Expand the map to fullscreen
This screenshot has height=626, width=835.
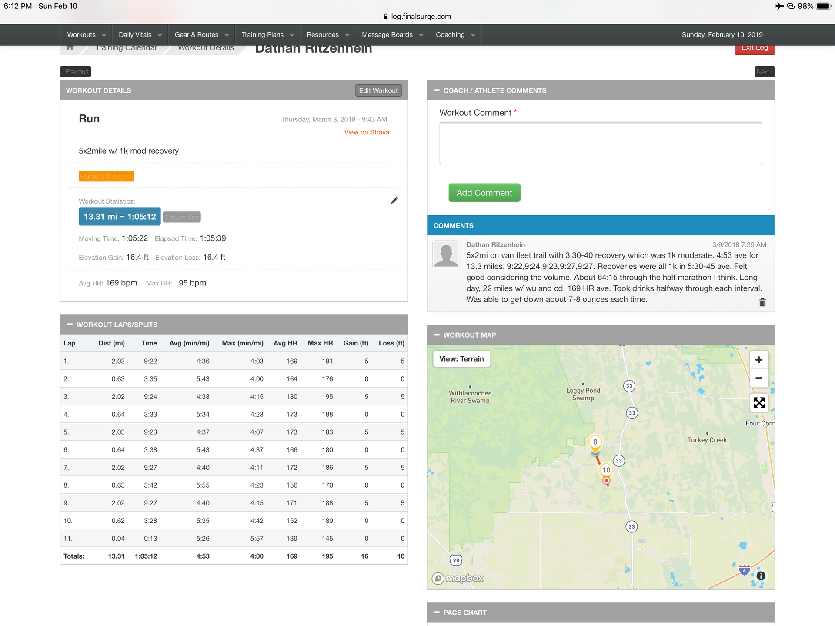(x=758, y=403)
